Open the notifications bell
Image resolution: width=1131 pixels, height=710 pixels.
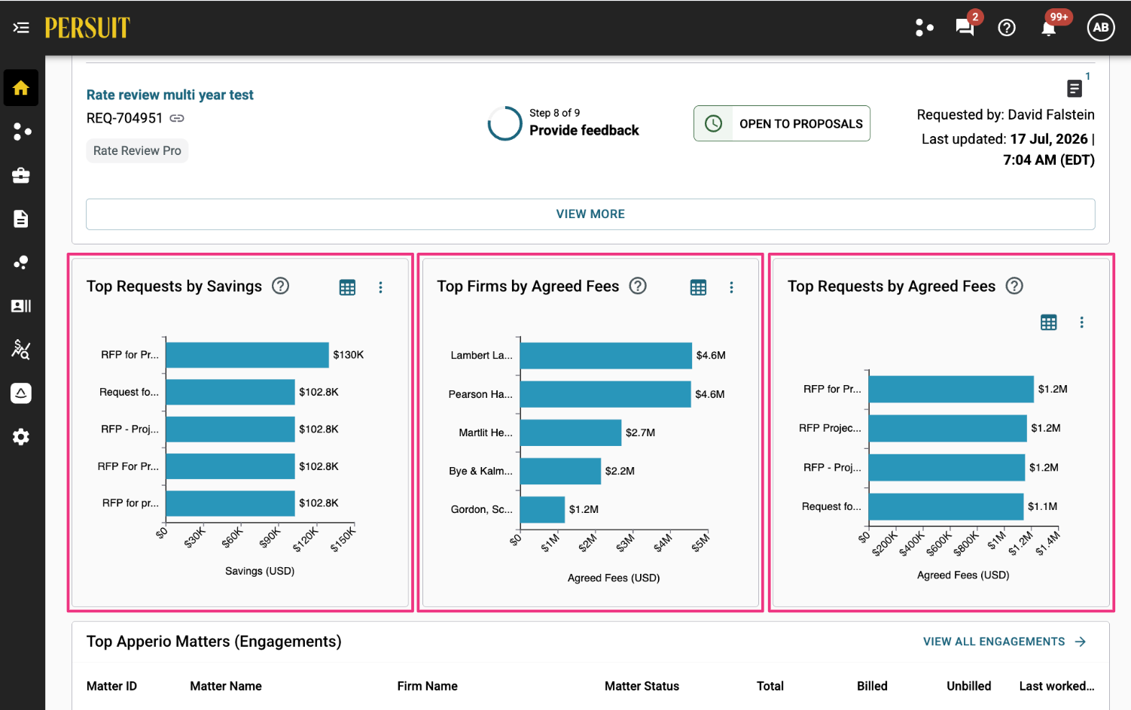click(1048, 28)
